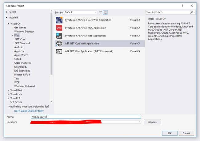Open the search options dropdown arrow
This screenshot has height=141, width=200.
(194, 12)
